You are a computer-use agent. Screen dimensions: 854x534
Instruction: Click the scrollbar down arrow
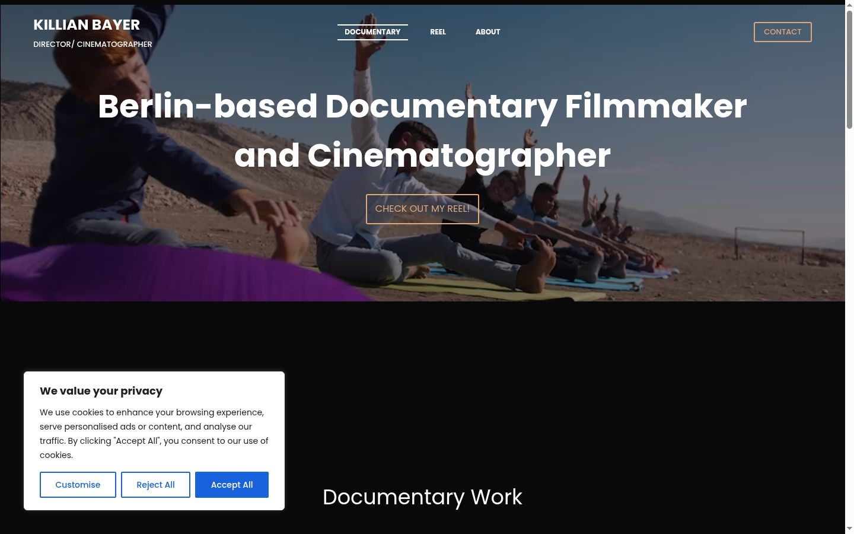pos(849,528)
